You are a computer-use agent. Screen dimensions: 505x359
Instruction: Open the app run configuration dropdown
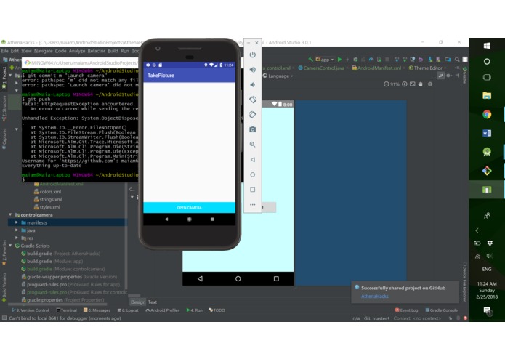325,60
